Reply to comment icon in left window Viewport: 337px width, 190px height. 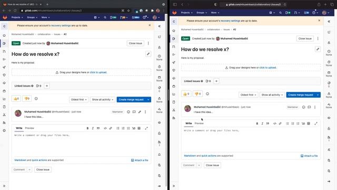pos(134,112)
